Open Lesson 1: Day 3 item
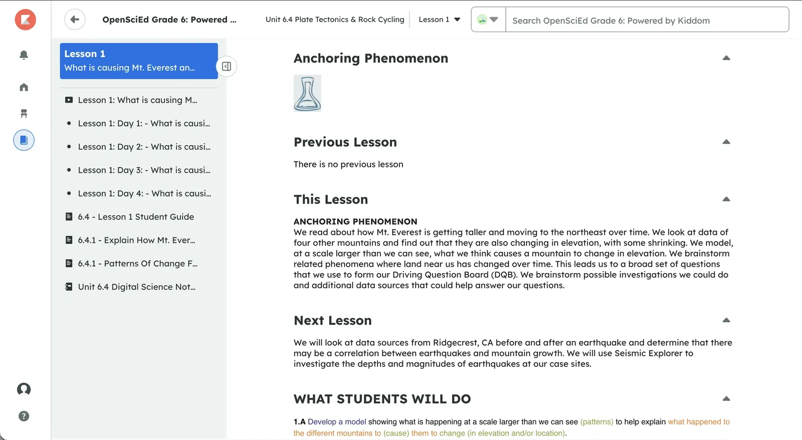The height and width of the screenshot is (440, 802). [138, 170]
